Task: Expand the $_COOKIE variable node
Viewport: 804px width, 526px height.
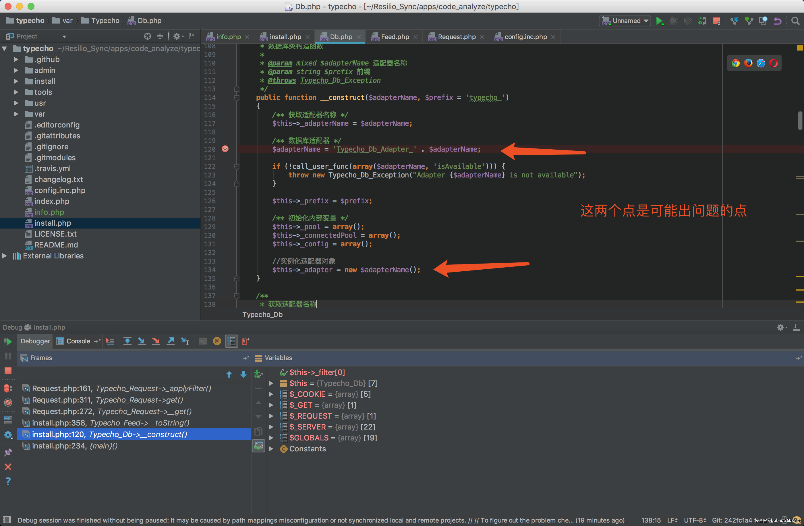Action: 271,394
